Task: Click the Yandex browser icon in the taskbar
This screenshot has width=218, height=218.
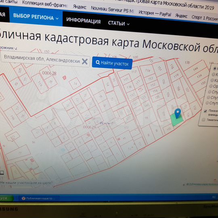Action: (x=23, y=198)
